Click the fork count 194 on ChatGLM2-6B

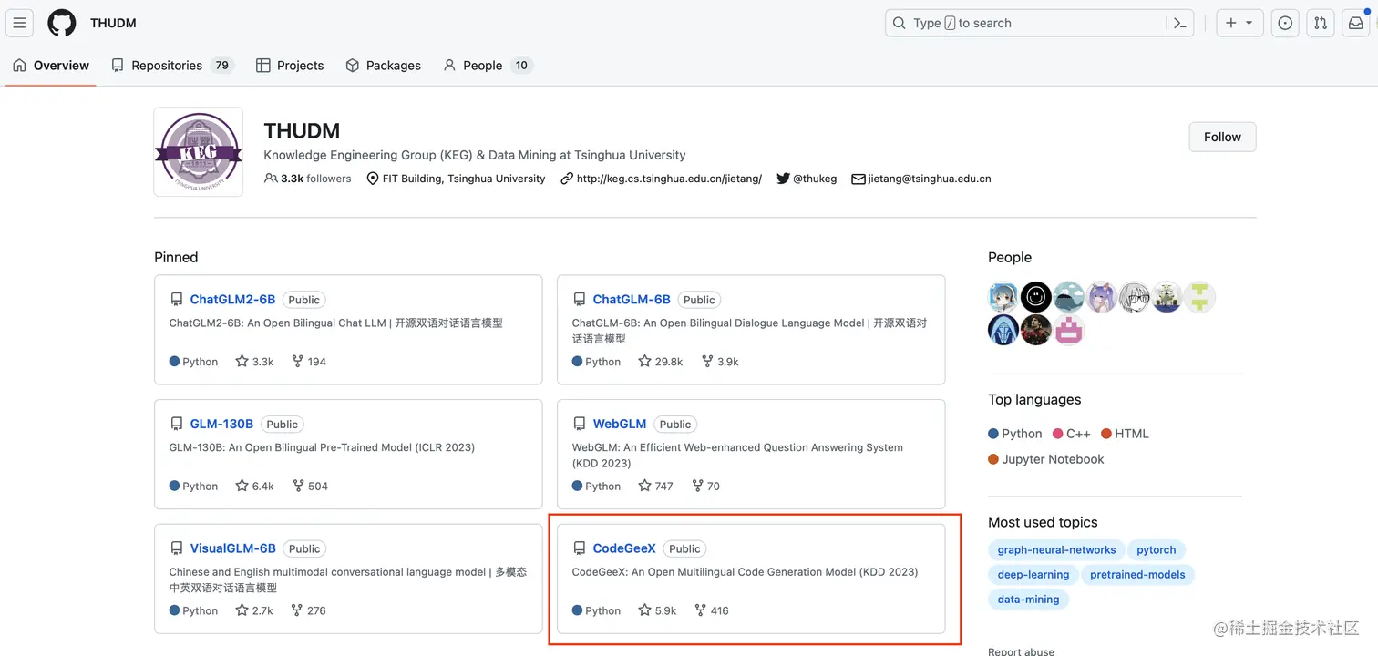[309, 362]
